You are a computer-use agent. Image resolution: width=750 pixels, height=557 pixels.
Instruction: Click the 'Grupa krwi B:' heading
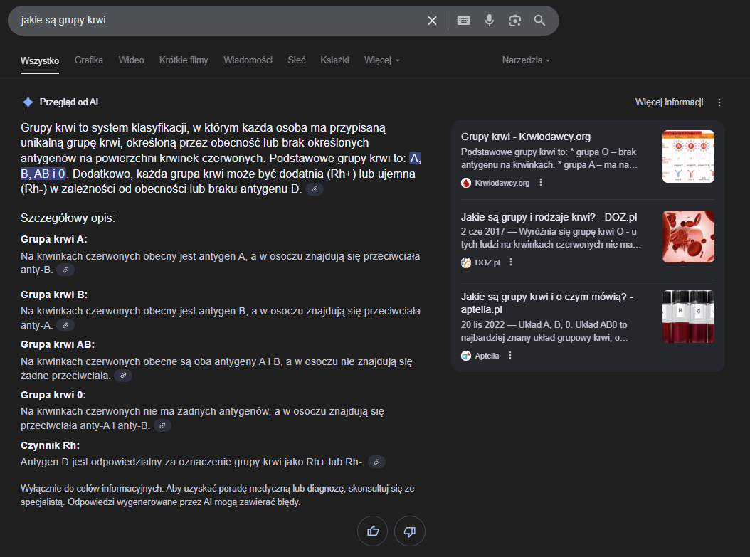pos(54,295)
